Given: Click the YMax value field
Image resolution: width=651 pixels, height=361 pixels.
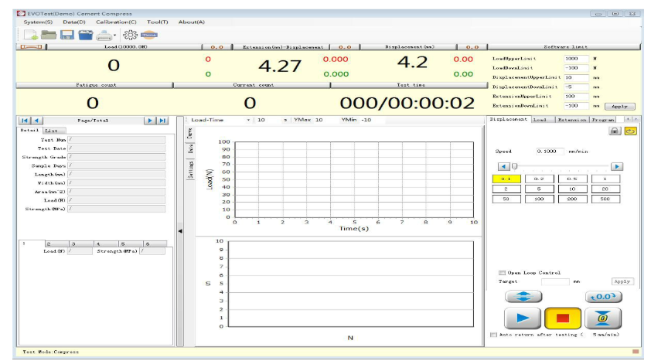Looking at the screenshot, I should (324, 120).
